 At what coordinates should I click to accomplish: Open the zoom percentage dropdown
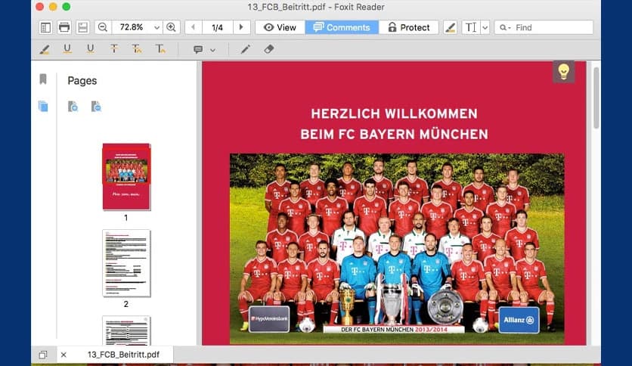157,27
